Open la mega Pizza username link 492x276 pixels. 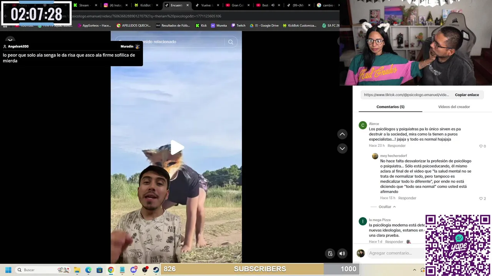click(x=380, y=220)
